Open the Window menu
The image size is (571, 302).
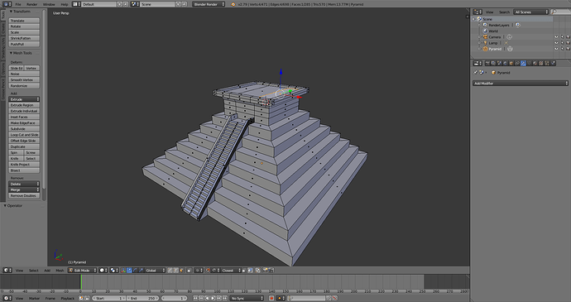coord(49,4)
